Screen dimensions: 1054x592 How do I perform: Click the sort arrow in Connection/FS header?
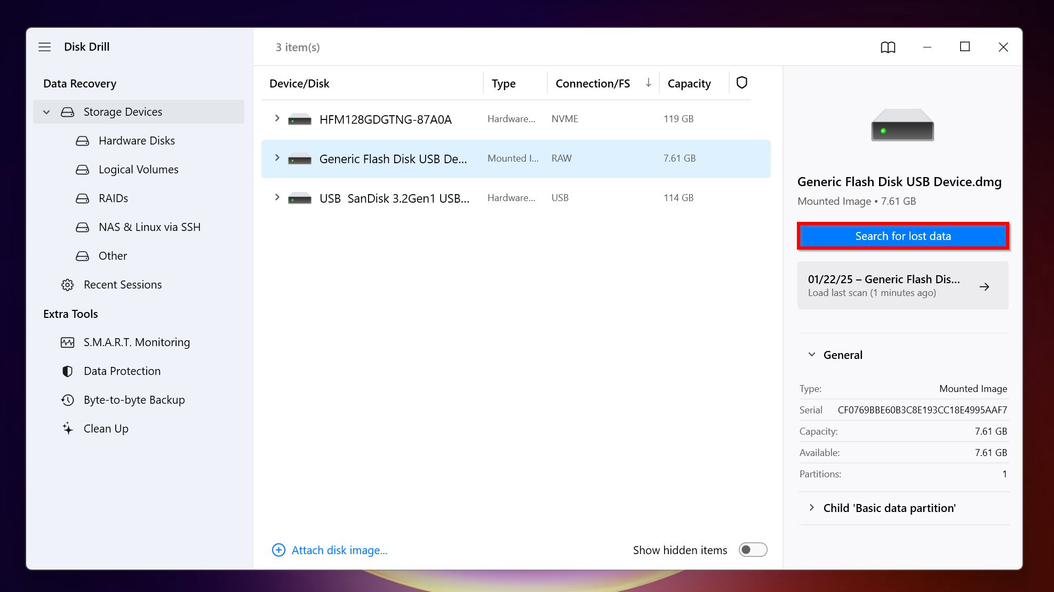pos(648,83)
